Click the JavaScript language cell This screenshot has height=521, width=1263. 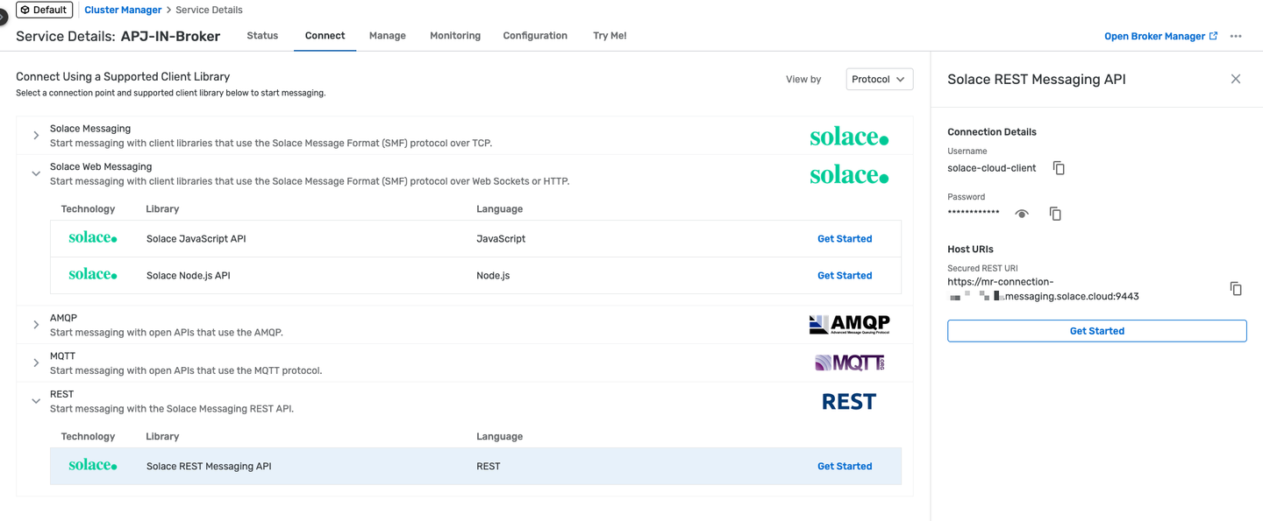point(501,238)
